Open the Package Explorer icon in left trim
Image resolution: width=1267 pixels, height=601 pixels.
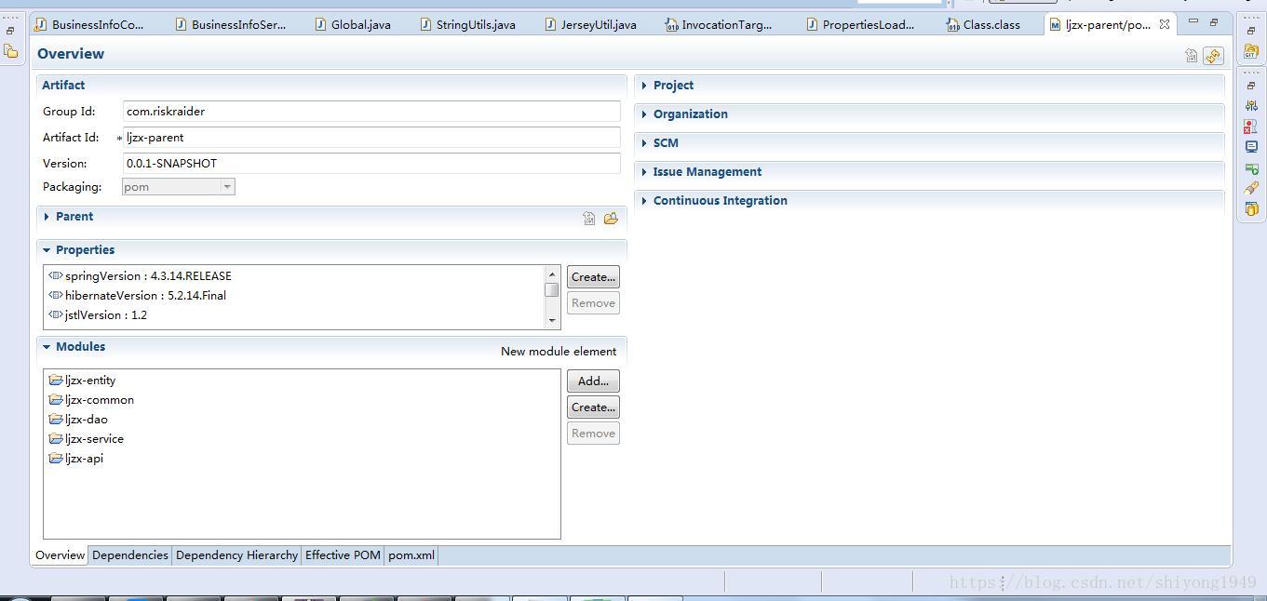point(11,51)
